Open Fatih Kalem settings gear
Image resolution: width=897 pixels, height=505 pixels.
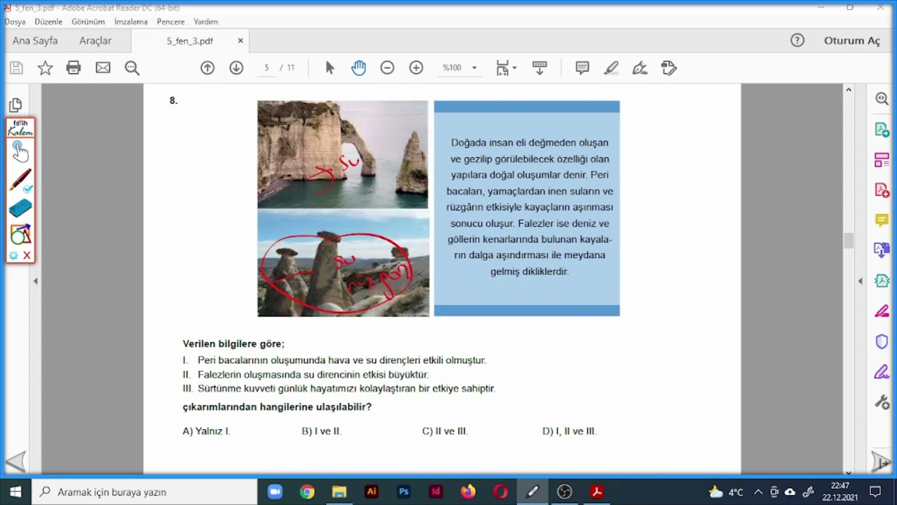coord(13,255)
